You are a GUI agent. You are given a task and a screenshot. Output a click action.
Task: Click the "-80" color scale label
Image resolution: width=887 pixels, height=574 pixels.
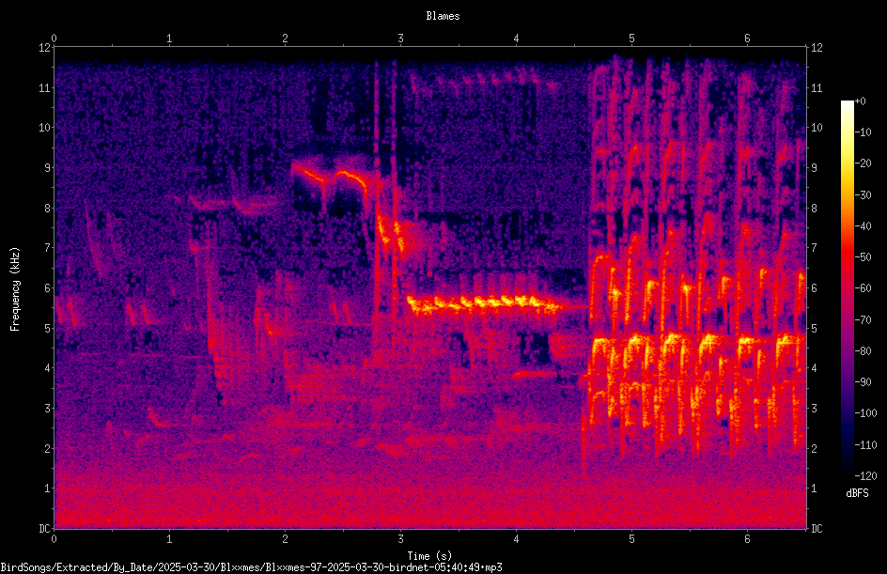864,351
